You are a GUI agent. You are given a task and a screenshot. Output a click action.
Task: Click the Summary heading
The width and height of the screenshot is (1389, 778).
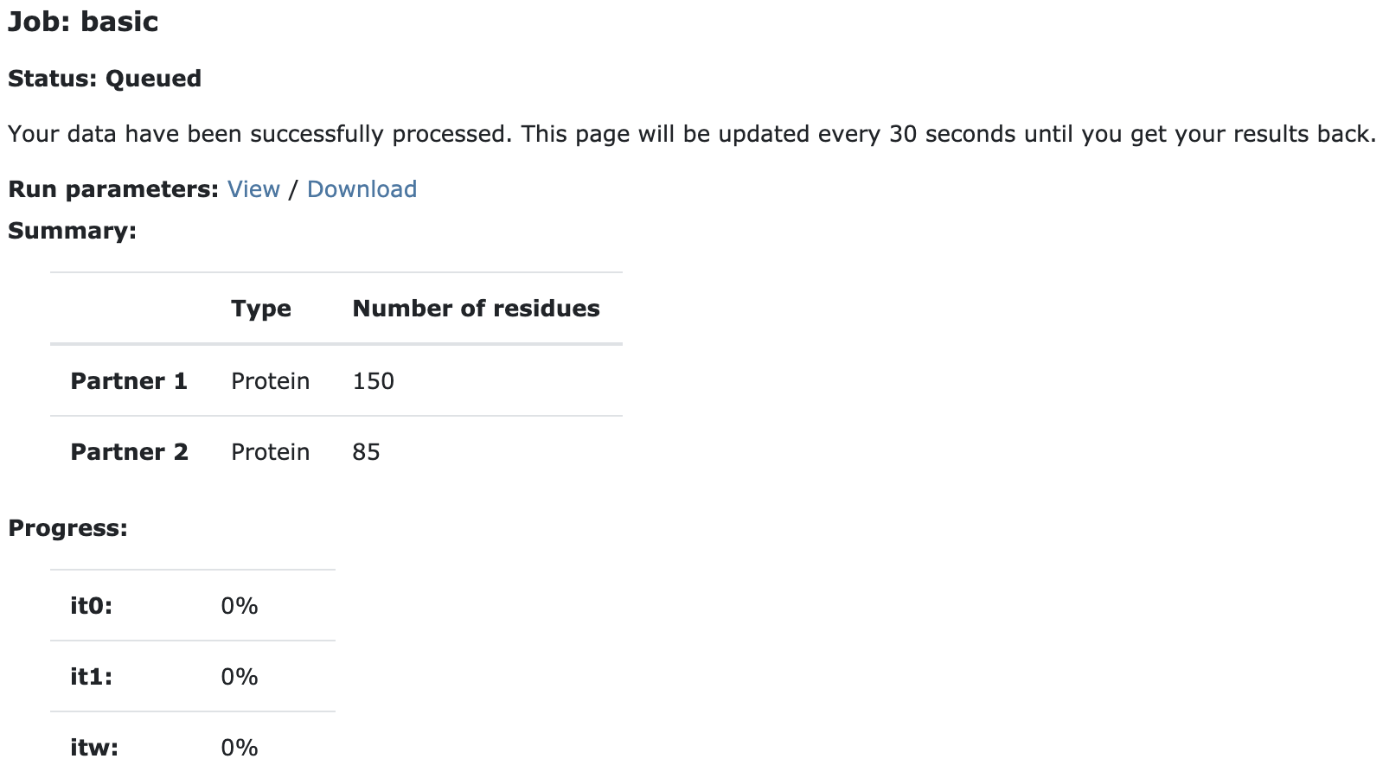click(x=72, y=231)
